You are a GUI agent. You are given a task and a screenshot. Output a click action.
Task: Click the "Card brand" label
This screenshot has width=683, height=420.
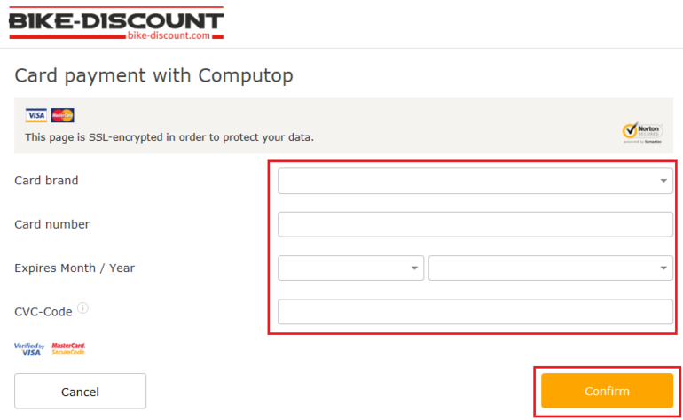coord(46,181)
